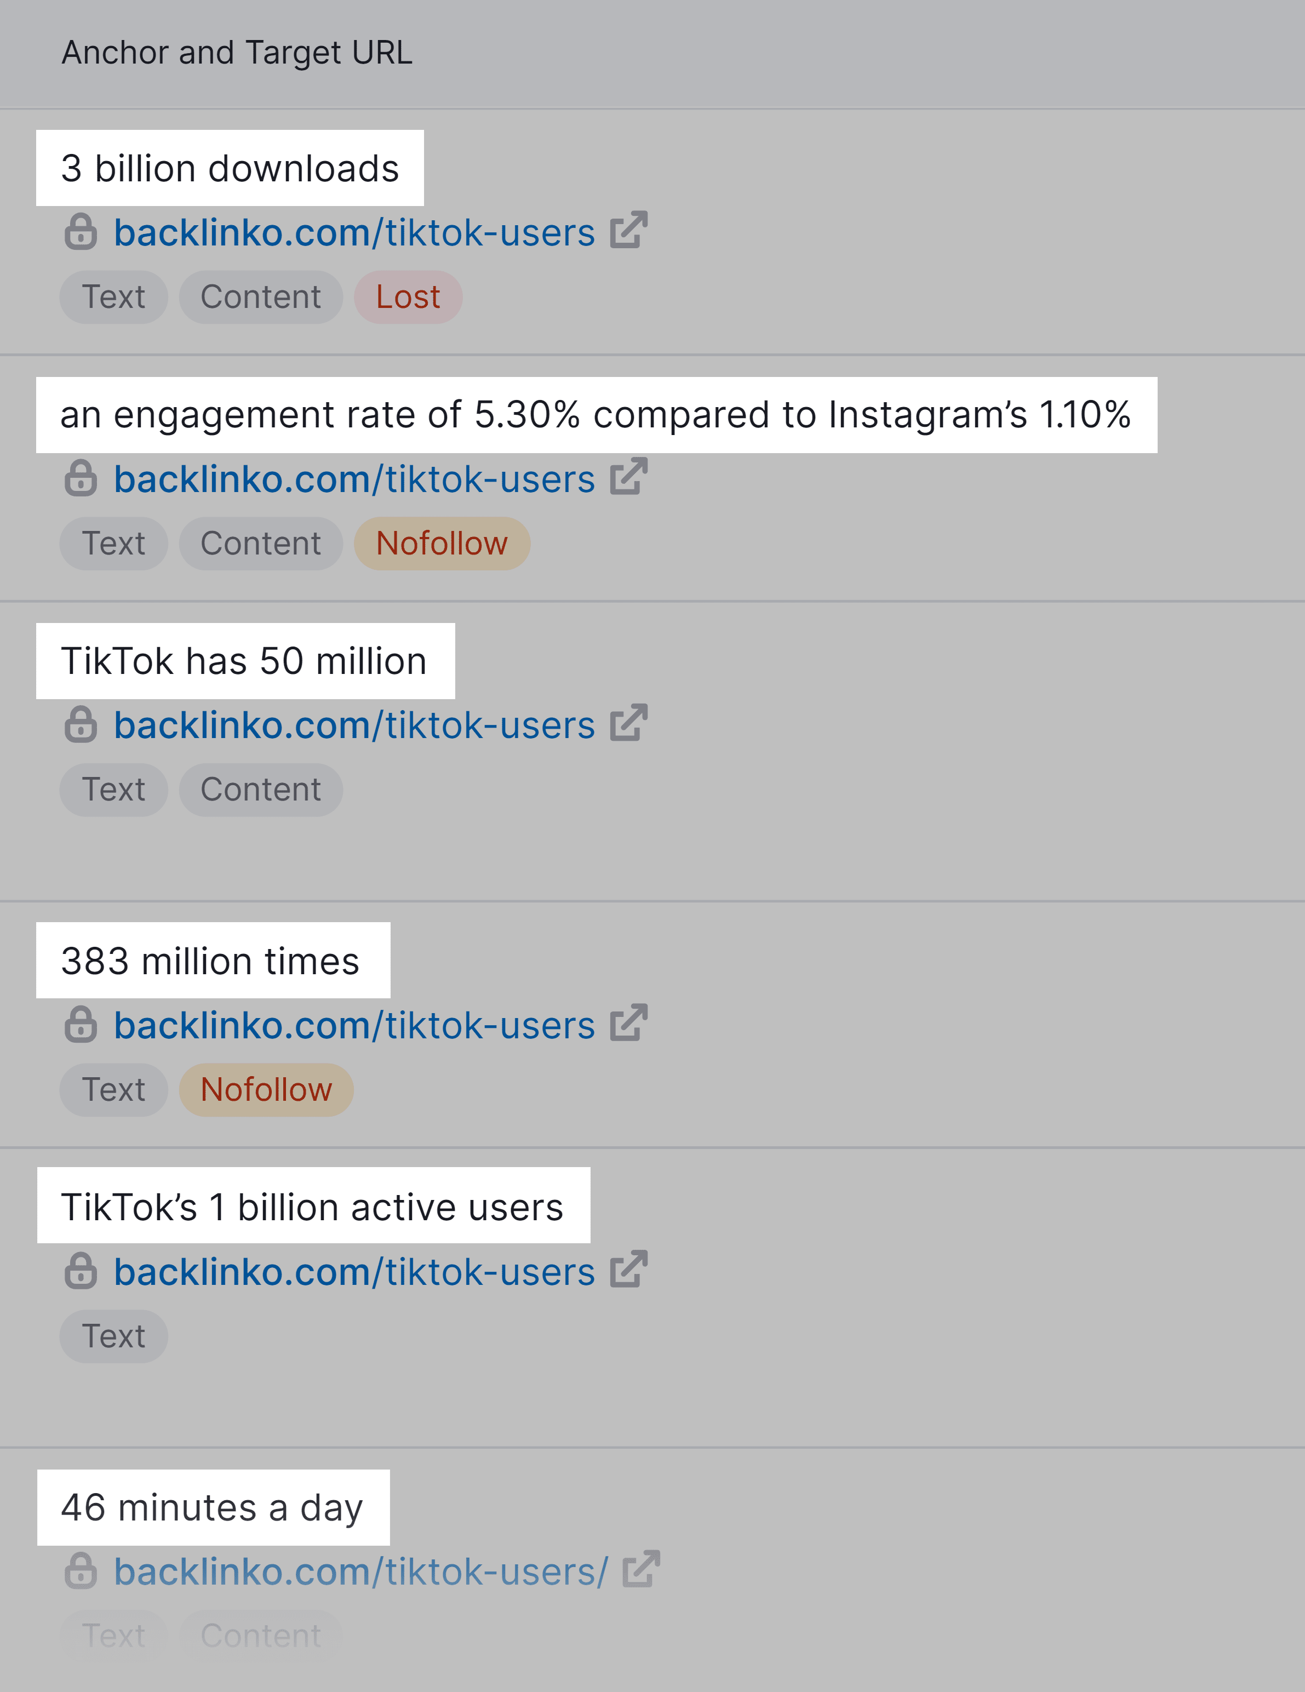This screenshot has width=1305, height=1692.
Task: Click the 'Text' tag under 'TikTok's 1 billion active users'
Action: coord(113,1336)
